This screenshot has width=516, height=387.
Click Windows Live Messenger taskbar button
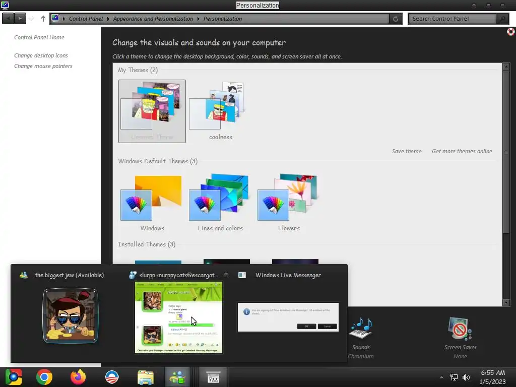[x=178, y=377]
